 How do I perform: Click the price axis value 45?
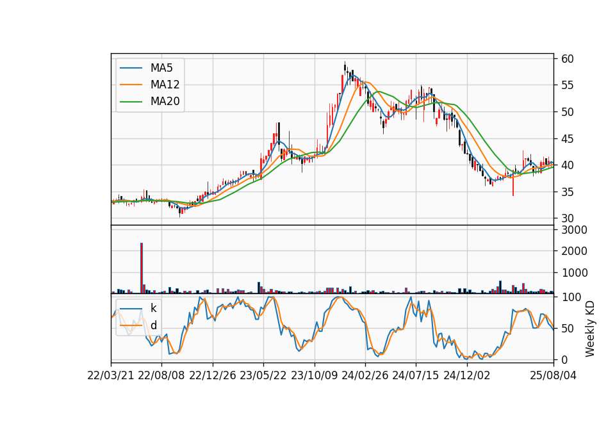coord(568,139)
